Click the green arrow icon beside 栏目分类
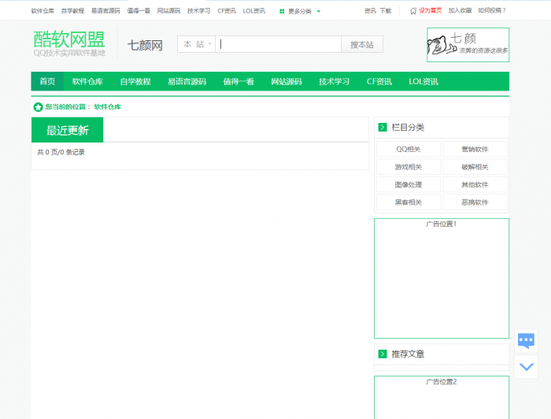Screen dimensions: 551x419 click(383, 128)
